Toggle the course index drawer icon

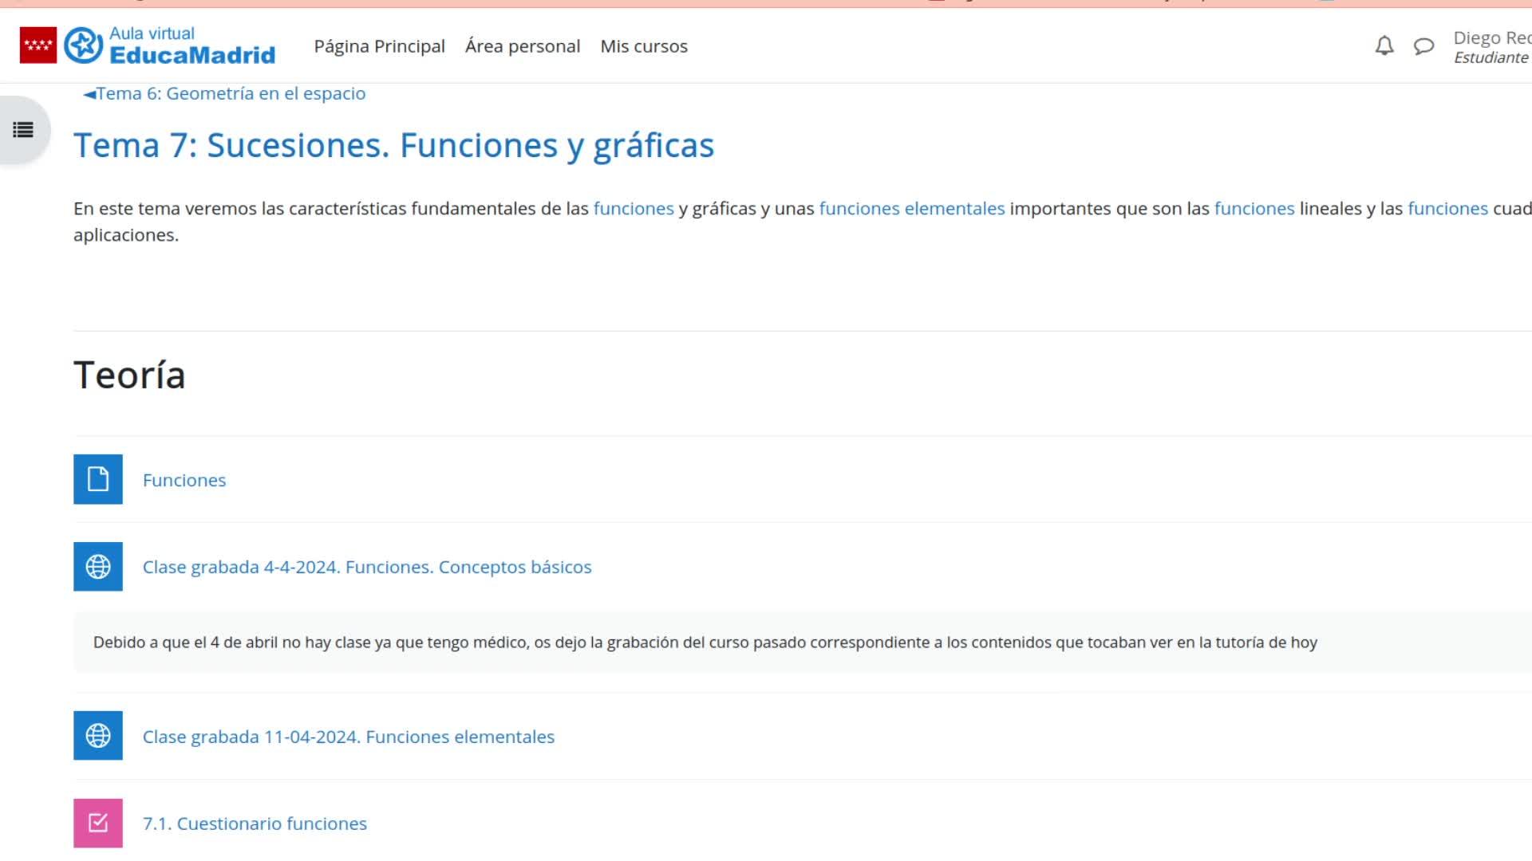(x=23, y=130)
